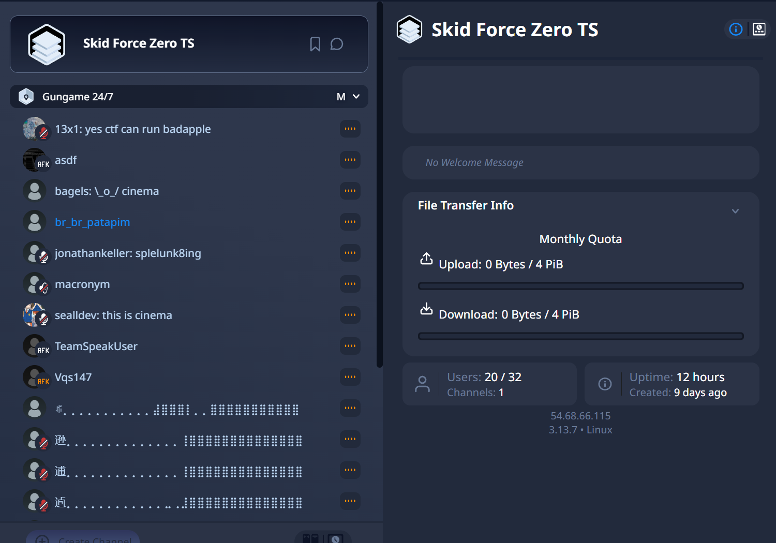Open the server chat bubble icon

tap(337, 44)
